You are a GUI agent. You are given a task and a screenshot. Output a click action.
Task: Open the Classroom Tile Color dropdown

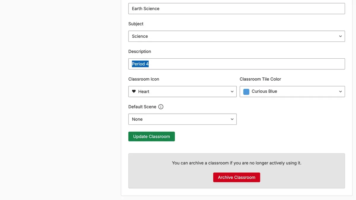[x=292, y=92]
